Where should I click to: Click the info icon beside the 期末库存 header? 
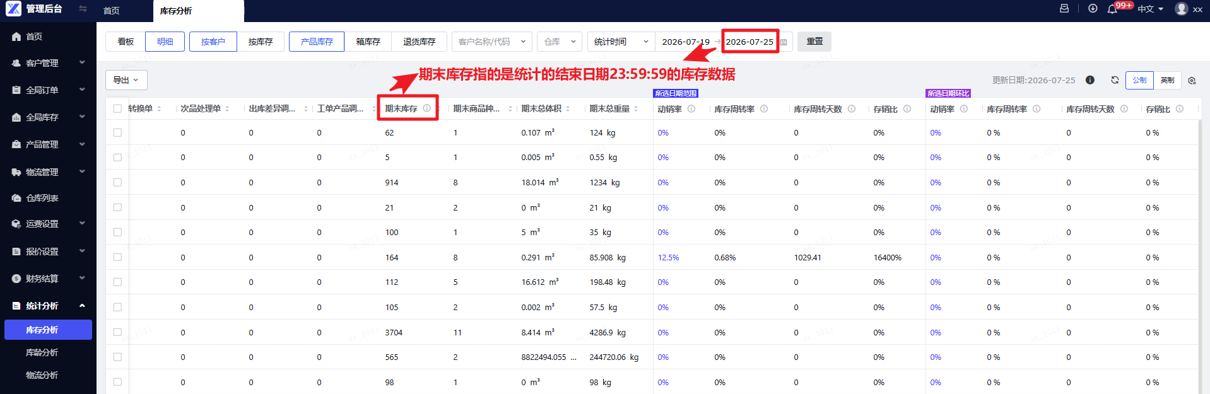[427, 108]
